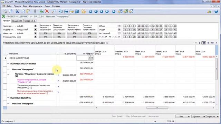Go to the previous record arrow icon

click(x=96, y=11)
